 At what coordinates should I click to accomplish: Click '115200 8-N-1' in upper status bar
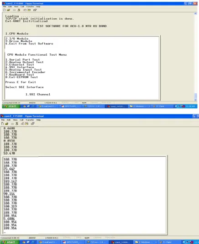coord(51,103)
